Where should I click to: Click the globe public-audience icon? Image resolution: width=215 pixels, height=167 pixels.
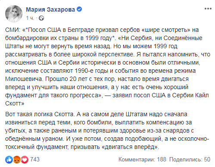coord(41,19)
